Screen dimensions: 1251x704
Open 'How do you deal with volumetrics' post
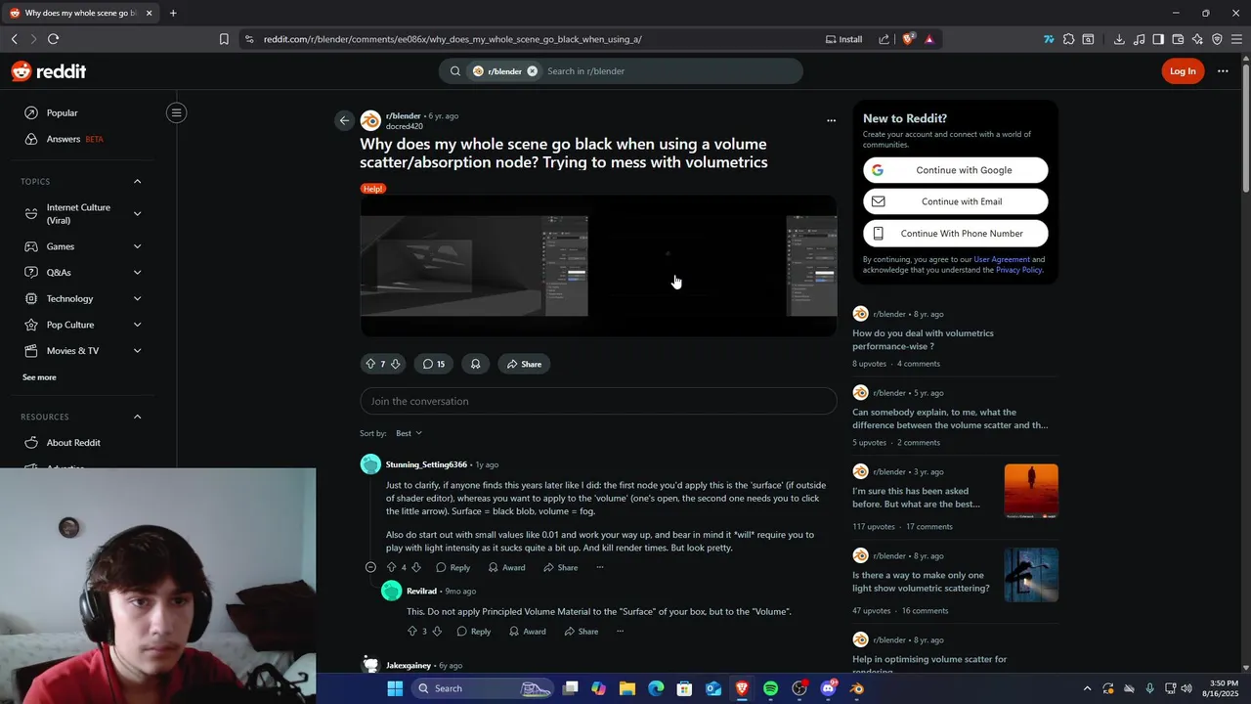923,339
